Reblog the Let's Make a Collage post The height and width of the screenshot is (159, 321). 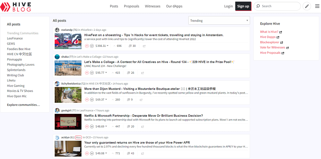pos(143,73)
